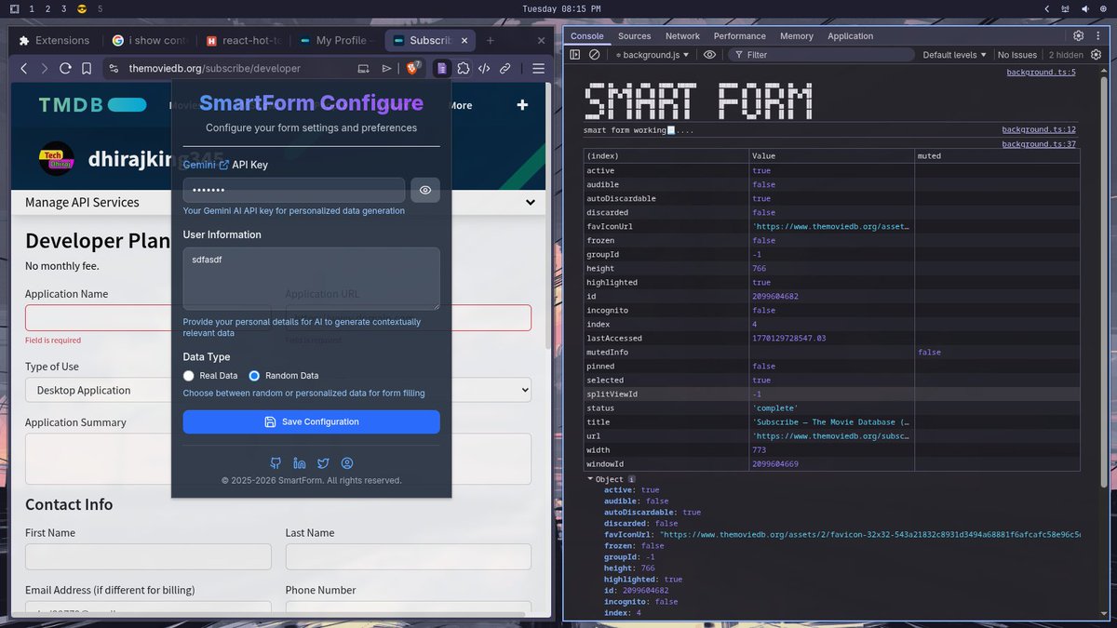Open DevTools three-dot more menu
The width and height of the screenshot is (1117, 628).
point(1099,35)
